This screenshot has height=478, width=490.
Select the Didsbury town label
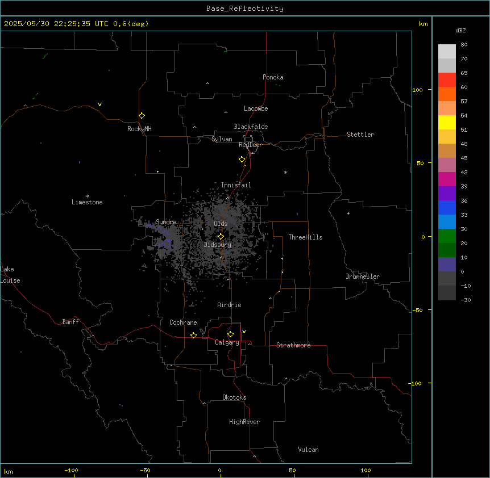pos(218,245)
